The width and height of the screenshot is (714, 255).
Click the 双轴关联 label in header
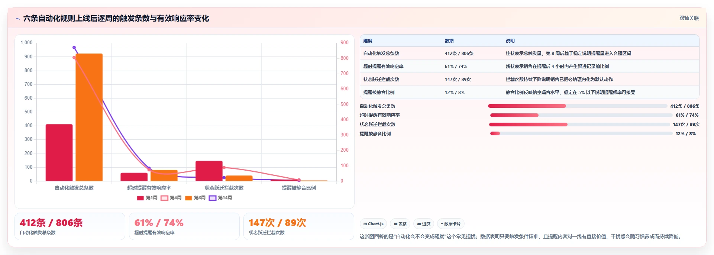[x=689, y=18]
